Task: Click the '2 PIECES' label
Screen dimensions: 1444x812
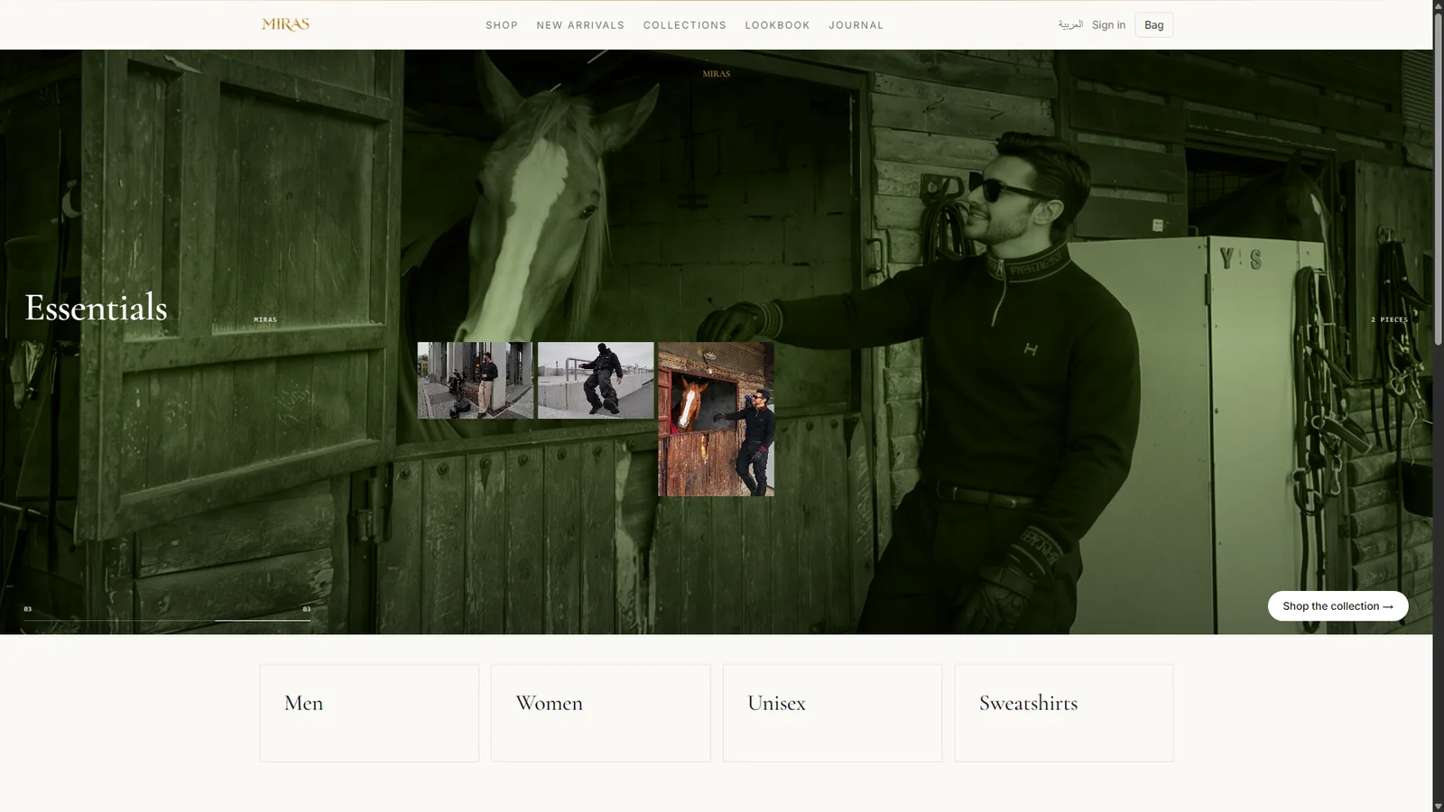Action: point(1389,319)
